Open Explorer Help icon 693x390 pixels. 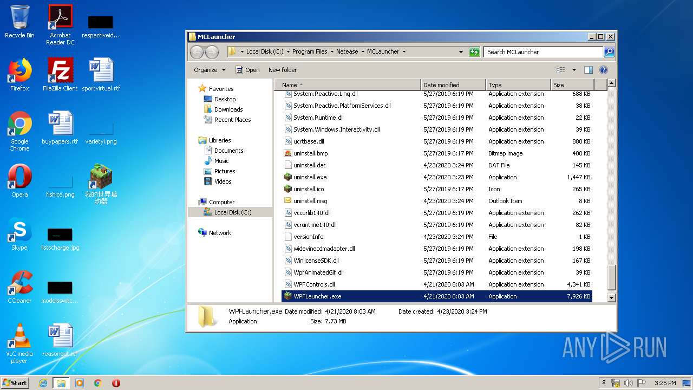(604, 70)
